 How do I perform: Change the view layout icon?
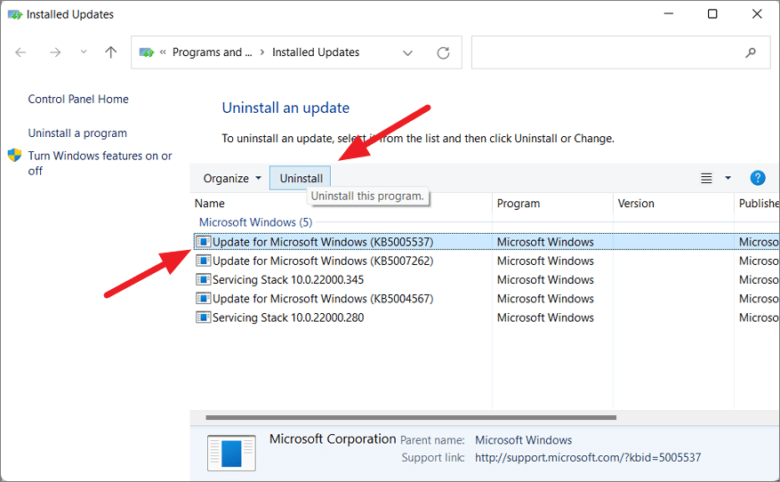(706, 178)
